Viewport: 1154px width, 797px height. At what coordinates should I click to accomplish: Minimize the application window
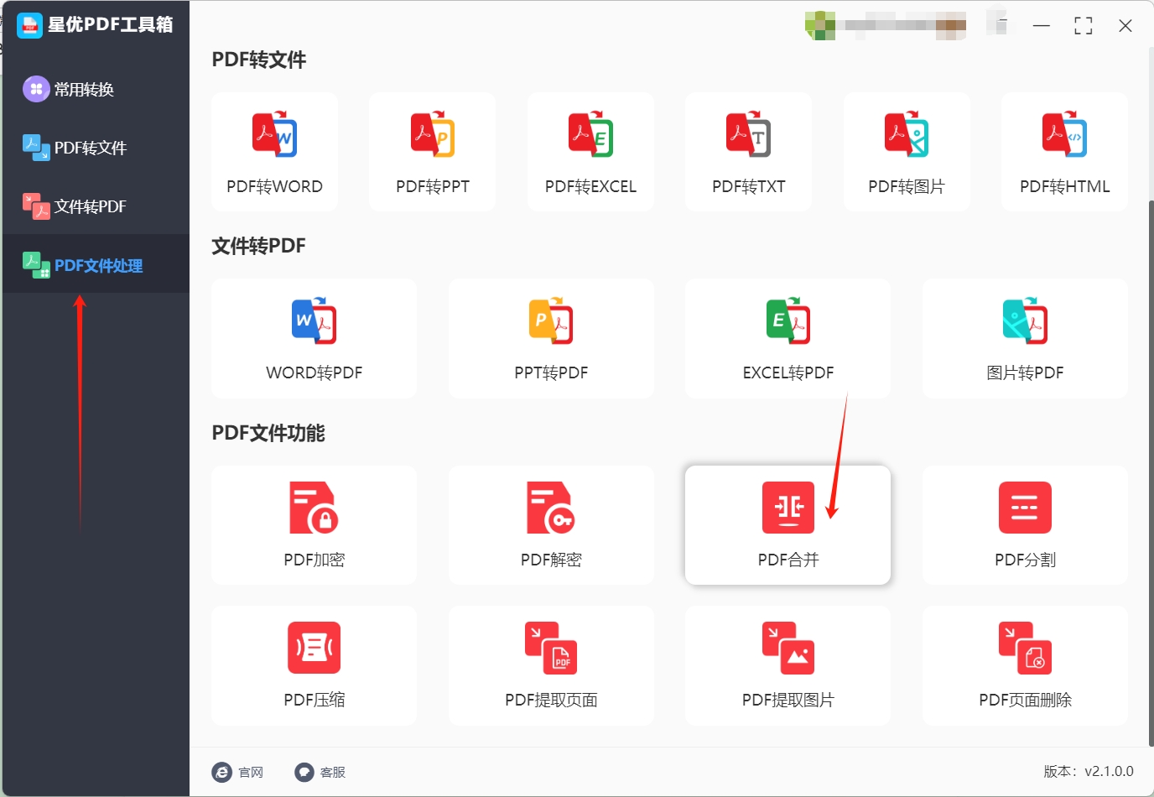tap(1042, 26)
